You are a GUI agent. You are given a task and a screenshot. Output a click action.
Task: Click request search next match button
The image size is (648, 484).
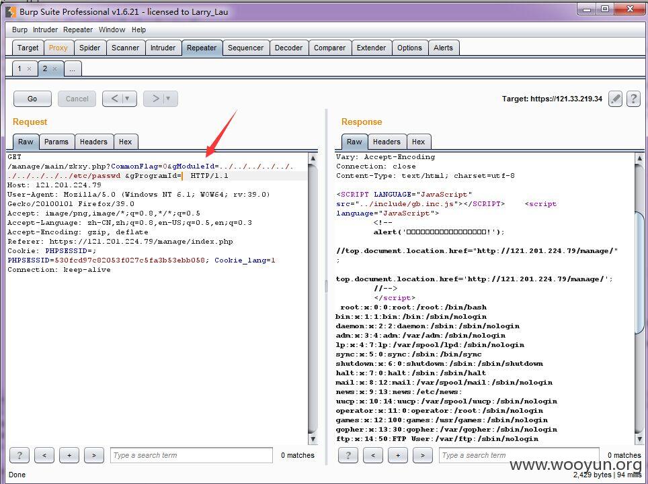point(94,456)
